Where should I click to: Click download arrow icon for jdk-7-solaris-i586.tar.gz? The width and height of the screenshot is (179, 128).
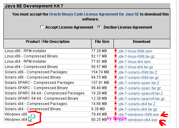click(x=115, y=77)
